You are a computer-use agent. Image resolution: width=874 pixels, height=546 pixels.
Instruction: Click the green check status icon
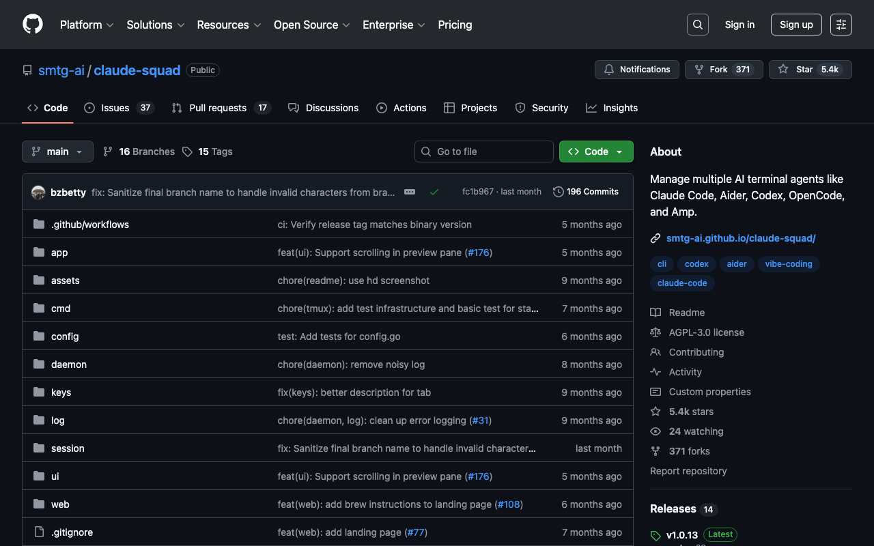pos(434,192)
